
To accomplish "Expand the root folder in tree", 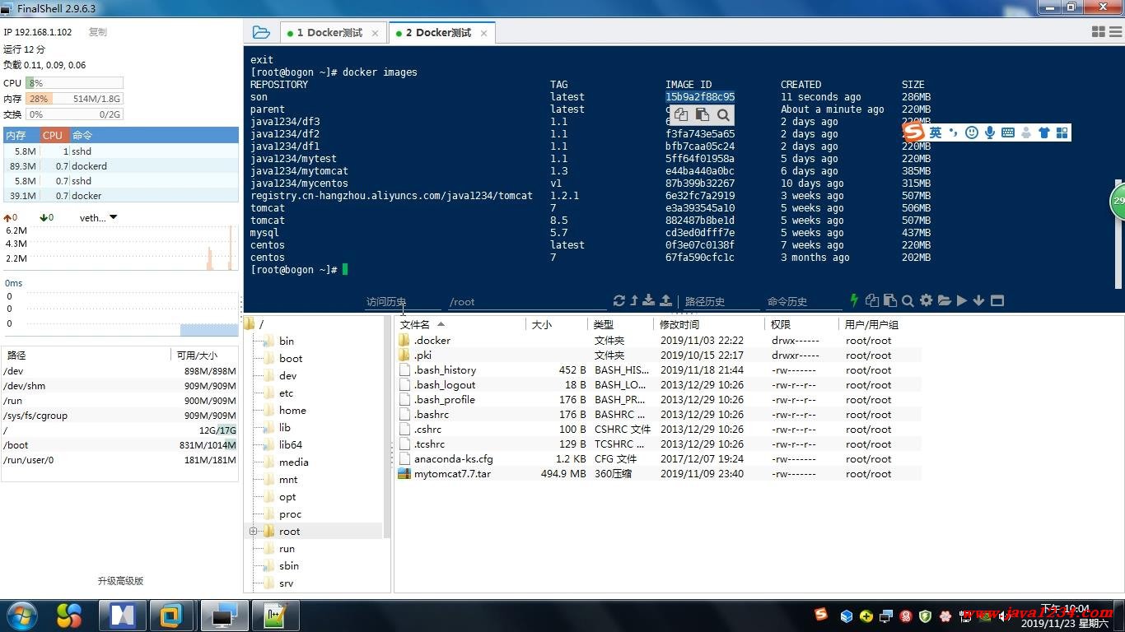I will (253, 532).
